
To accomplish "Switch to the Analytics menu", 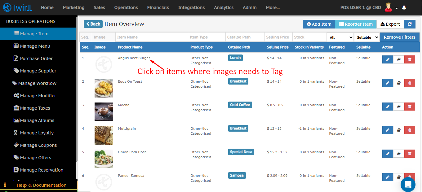I will [x=224, y=7].
